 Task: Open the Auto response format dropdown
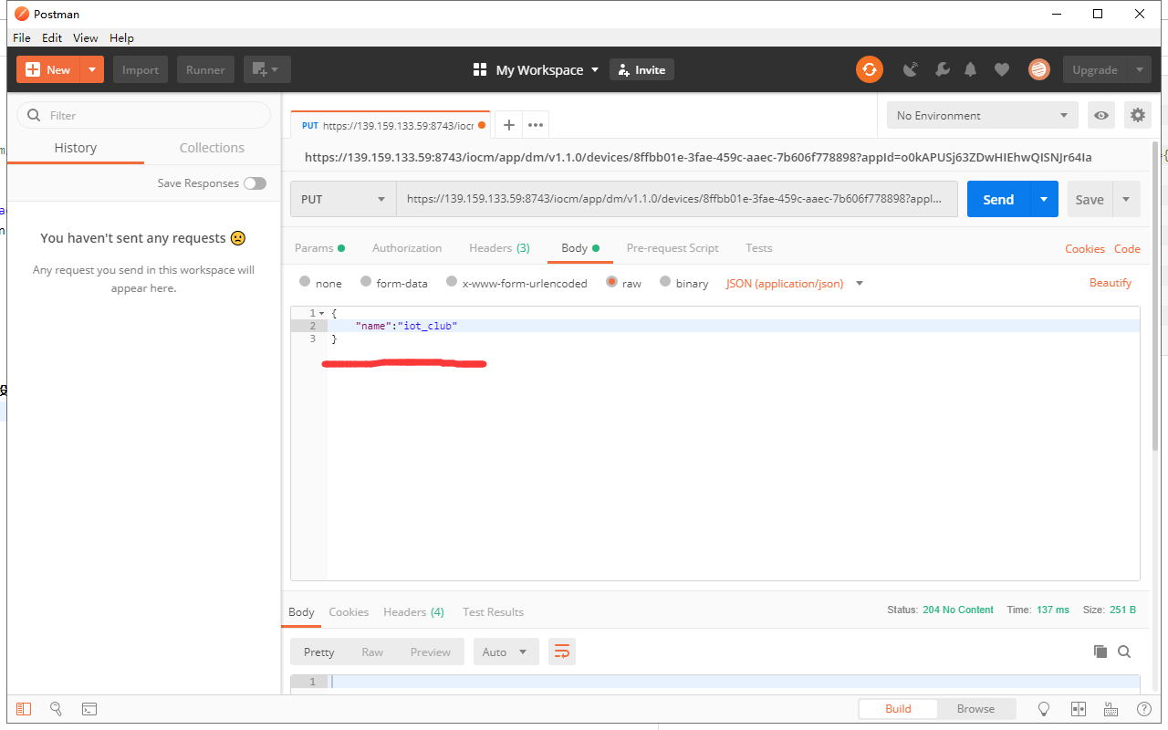click(505, 652)
